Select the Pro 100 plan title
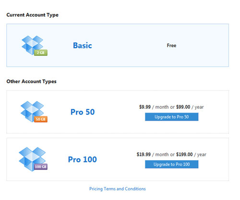This screenshot has width=240, height=200. [x=83, y=159]
